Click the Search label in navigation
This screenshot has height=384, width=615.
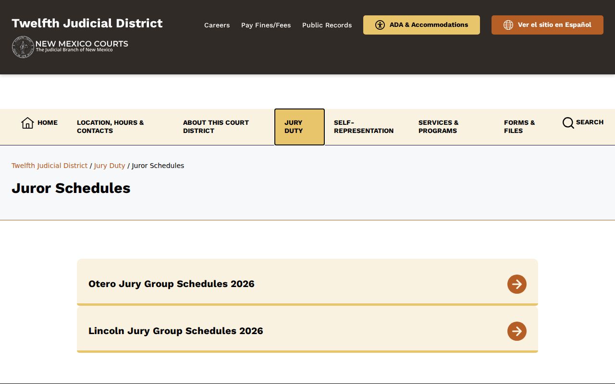[x=590, y=122]
